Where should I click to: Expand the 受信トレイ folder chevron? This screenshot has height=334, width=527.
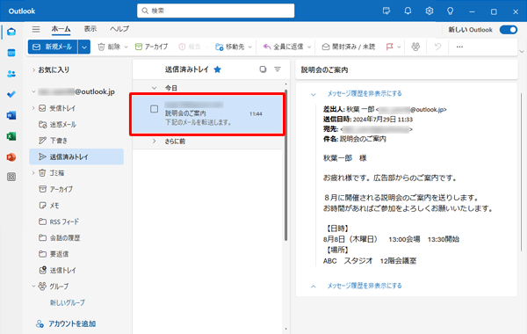click(x=33, y=108)
